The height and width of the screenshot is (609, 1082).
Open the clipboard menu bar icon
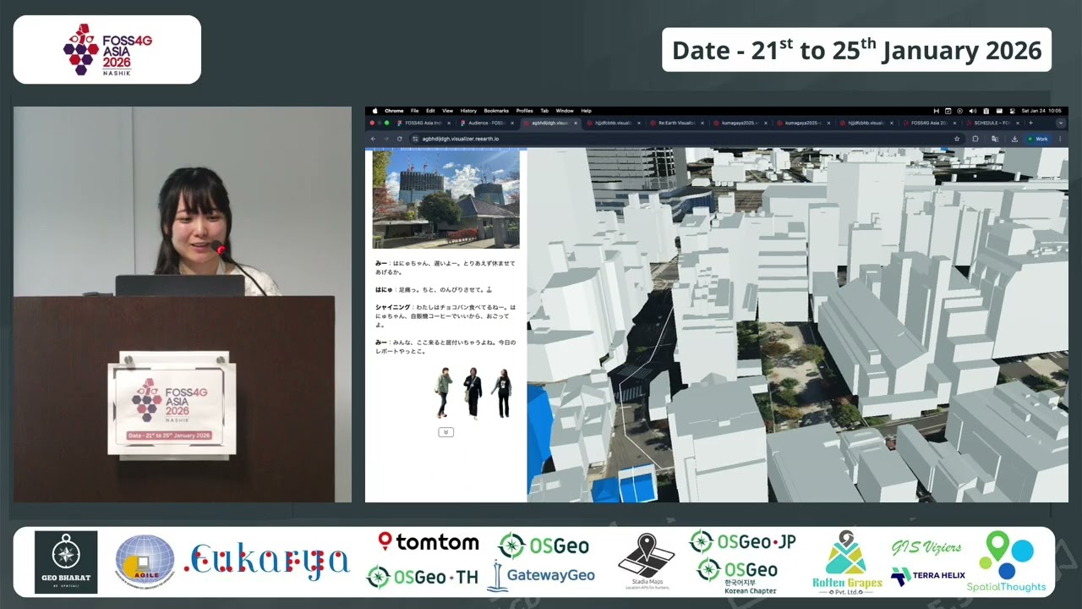pyautogui.click(x=986, y=111)
